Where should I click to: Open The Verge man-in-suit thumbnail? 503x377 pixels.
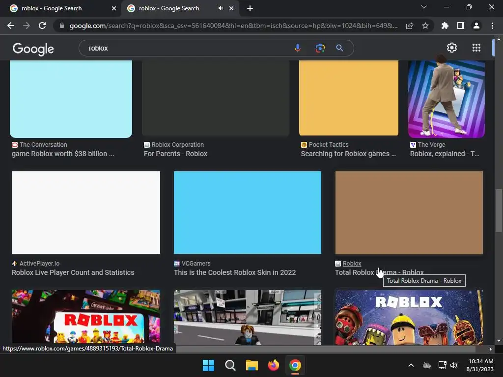tap(446, 99)
